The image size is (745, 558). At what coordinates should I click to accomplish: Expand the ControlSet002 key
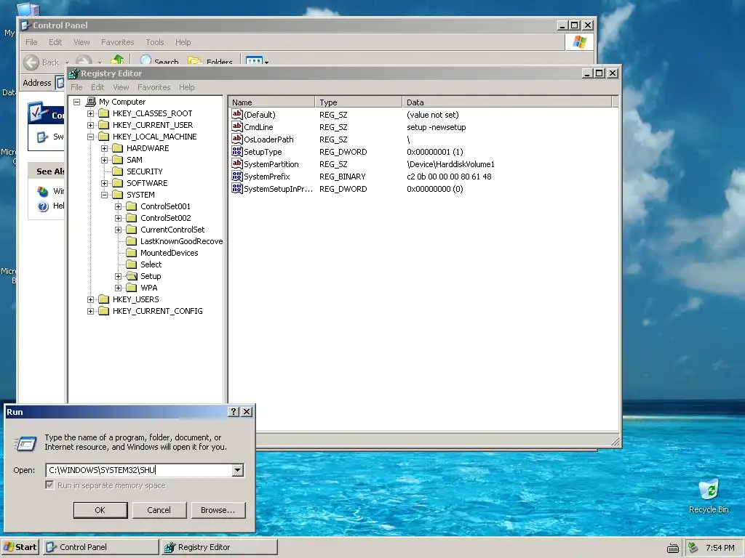click(119, 218)
